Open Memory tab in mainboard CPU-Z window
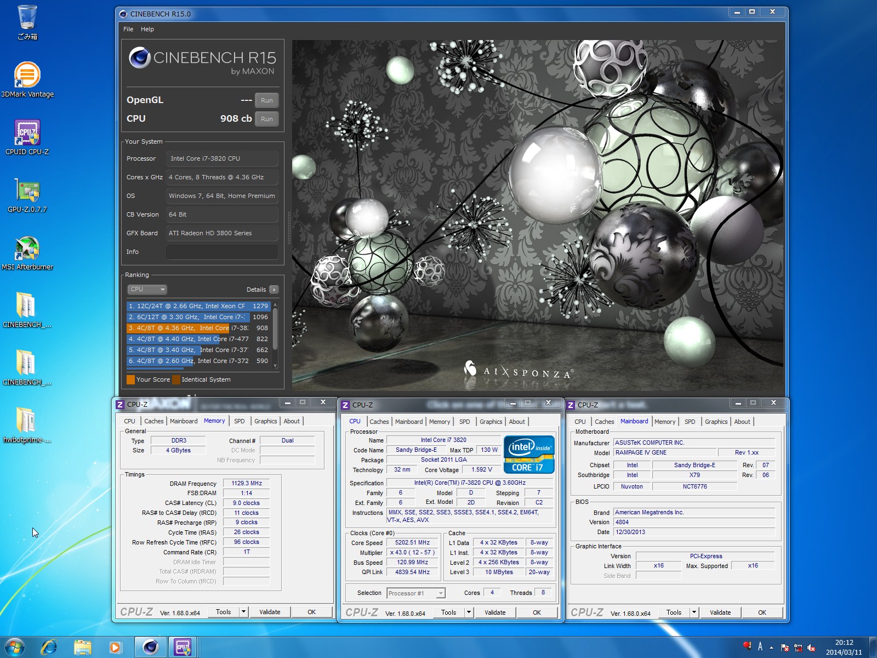877x658 pixels. click(665, 422)
